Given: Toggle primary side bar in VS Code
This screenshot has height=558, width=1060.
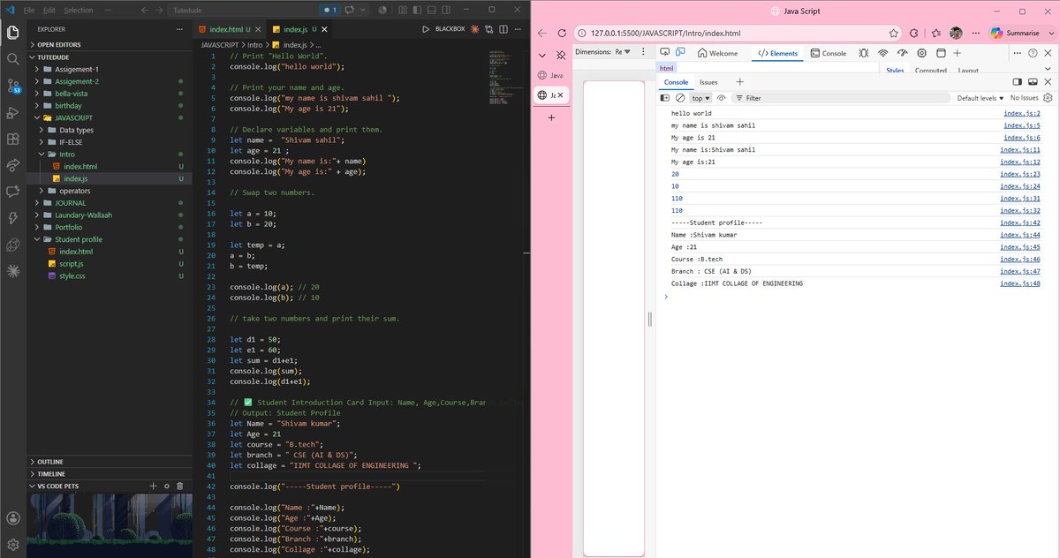Looking at the screenshot, I should click(x=417, y=10).
